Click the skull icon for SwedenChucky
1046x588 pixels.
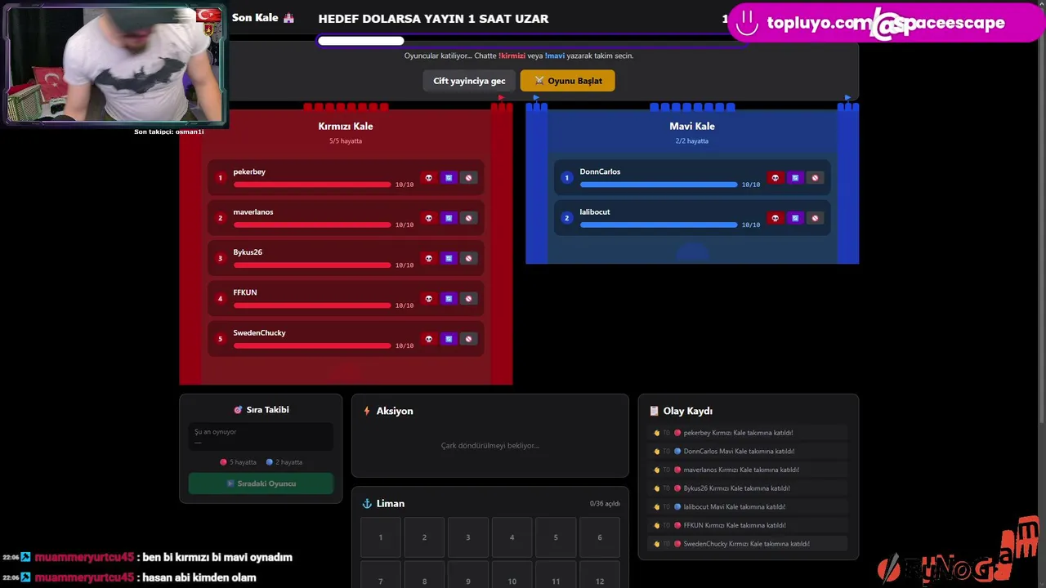[428, 339]
